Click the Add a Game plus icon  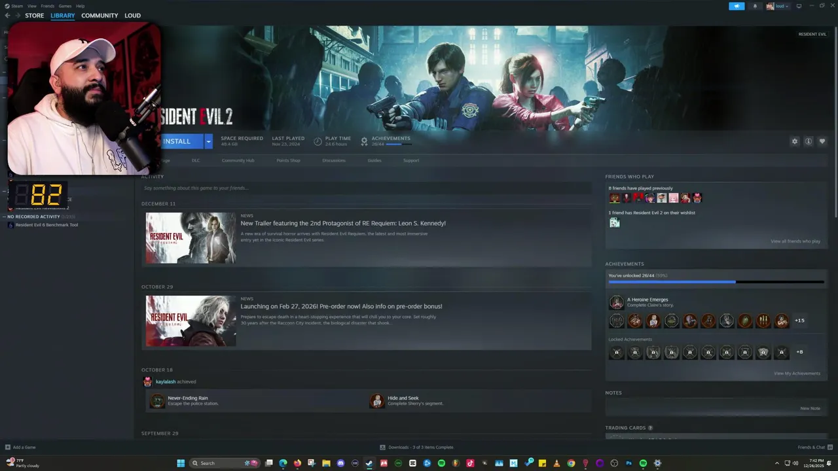coord(8,447)
